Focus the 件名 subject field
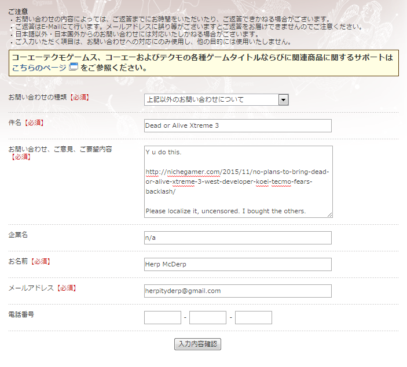Screen dimensions: 407x367 [x=238, y=125]
